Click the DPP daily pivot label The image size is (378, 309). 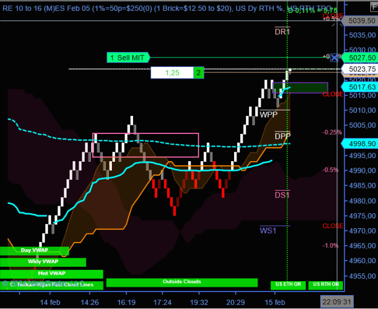click(282, 136)
